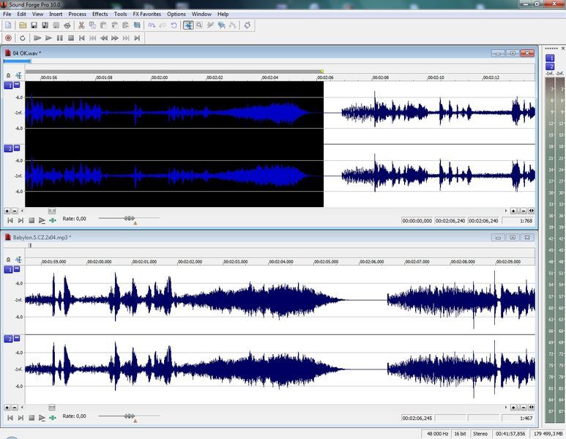Click Forward in the main transport bar
Screen dimensions: 566x439
pyautogui.click(x=115, y=38)
